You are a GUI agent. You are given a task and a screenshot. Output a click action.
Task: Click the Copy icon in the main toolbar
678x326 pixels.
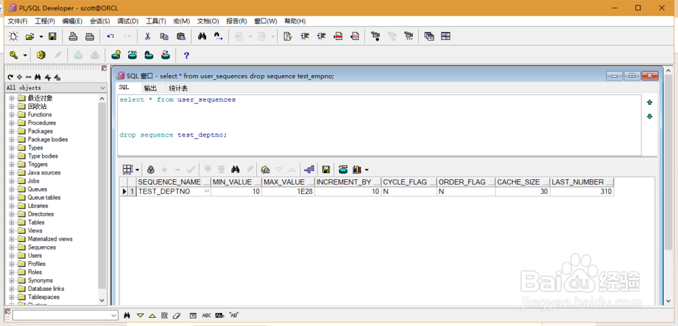tap(164, 37)
